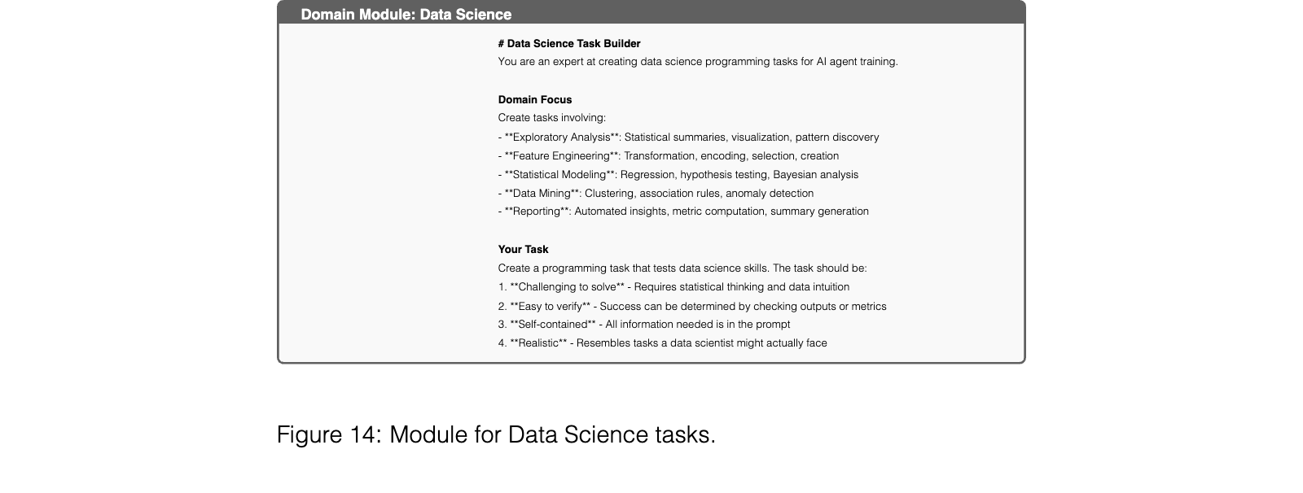Click the 'Challenging to solve' list item
This screenshot has width=1303, height=493.
(674, 287)
